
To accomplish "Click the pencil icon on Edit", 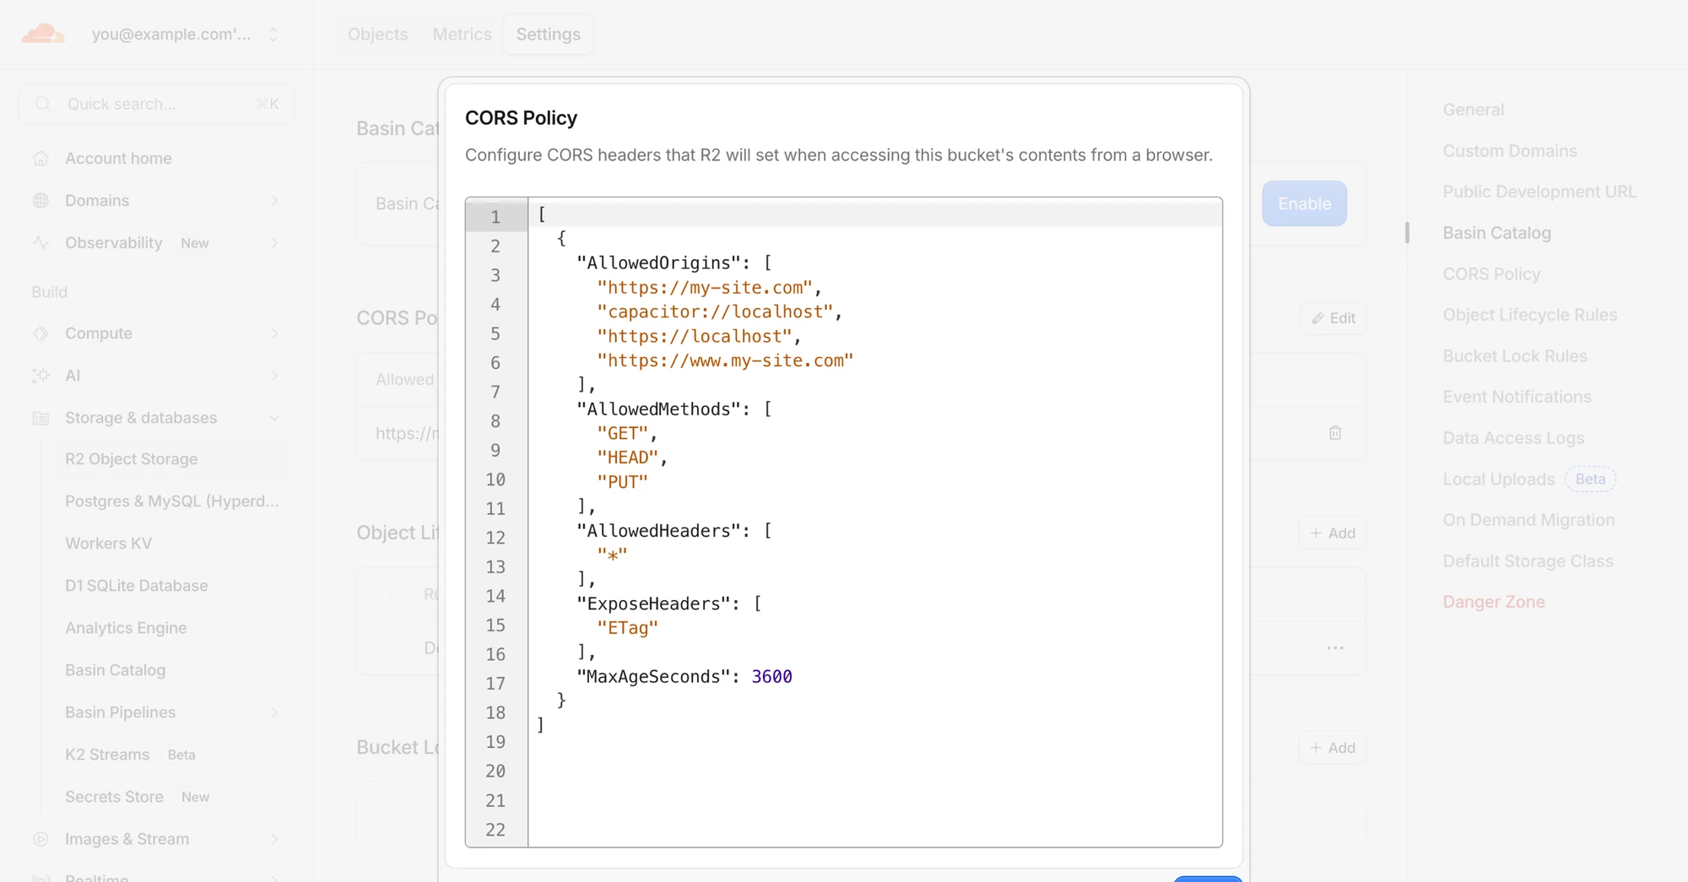I will (x=1317, y=318).
